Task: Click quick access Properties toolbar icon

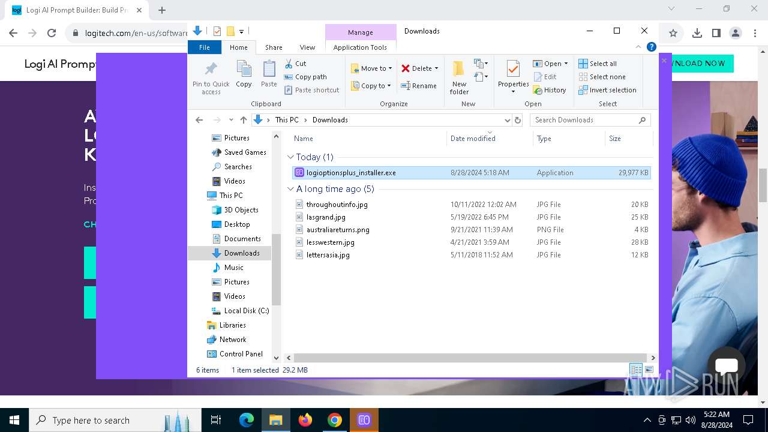Action: click(217, 31)
